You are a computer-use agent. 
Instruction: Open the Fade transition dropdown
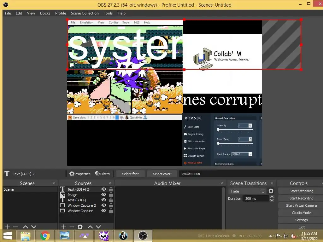click(x=247, y=191)
